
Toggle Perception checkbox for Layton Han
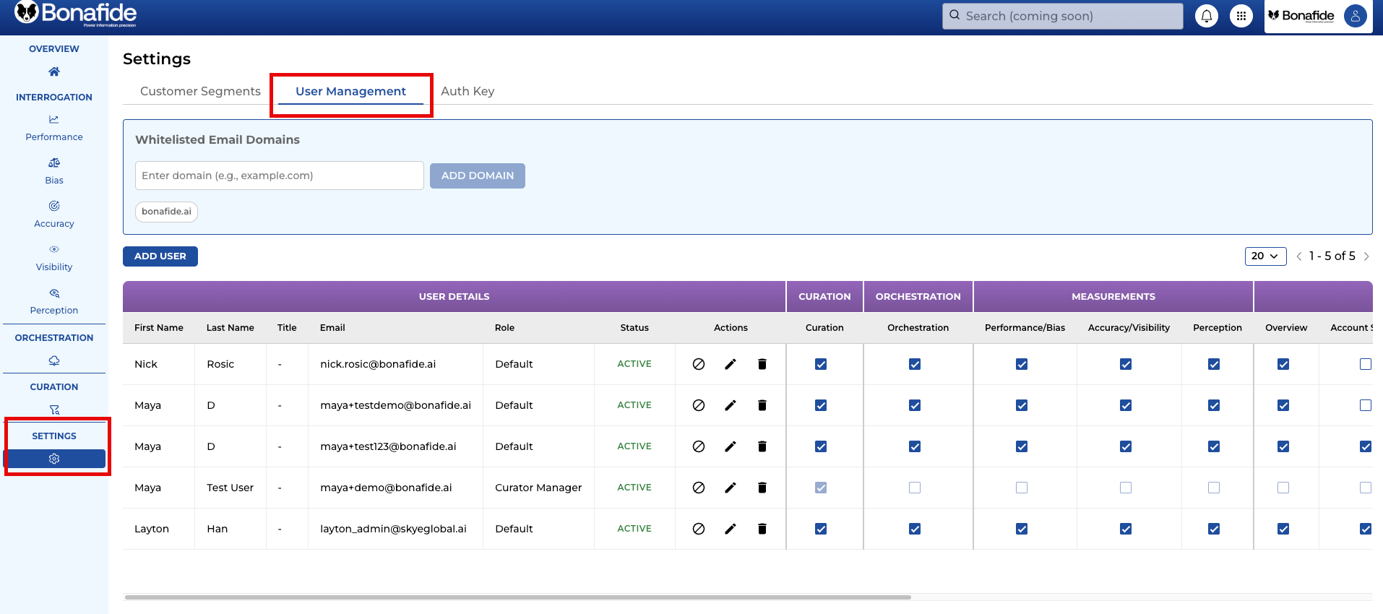click(1214, 529)
